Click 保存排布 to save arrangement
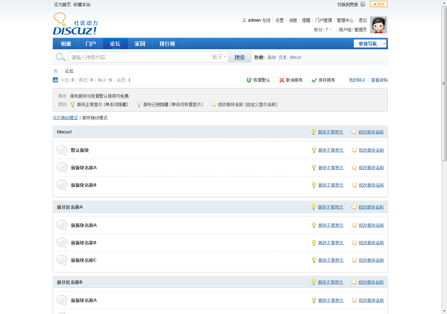Image resolution: width=447 pixels, height=314 pixels. [x=327, y=80]
